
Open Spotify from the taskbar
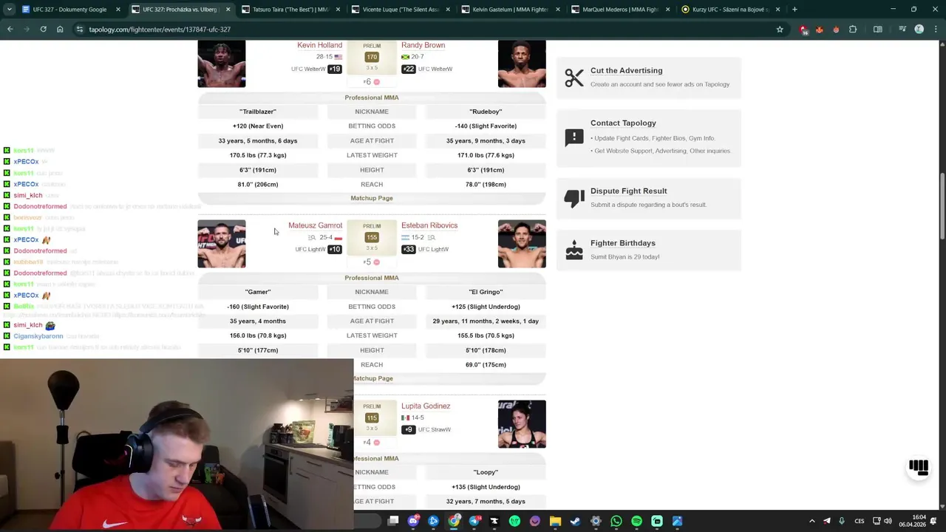[x=636, y=521]
